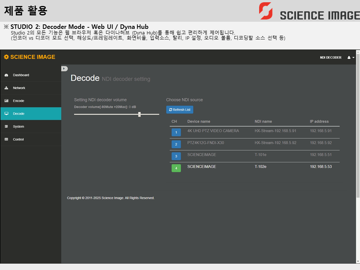Click the NDI DECODER header label
This screenshot has width=360, height=270.
tap(331, 57)
